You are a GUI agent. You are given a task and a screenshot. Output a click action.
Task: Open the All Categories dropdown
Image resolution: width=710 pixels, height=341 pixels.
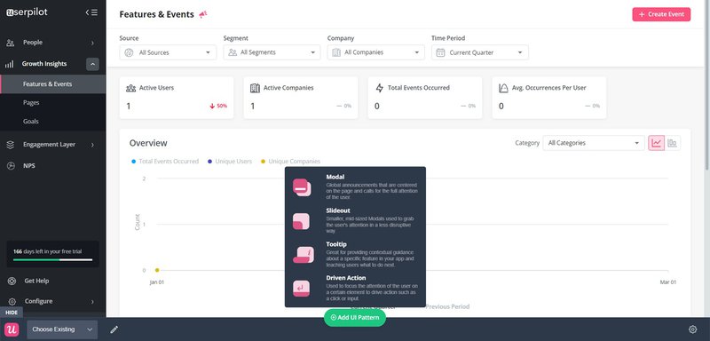pos(594,143)
